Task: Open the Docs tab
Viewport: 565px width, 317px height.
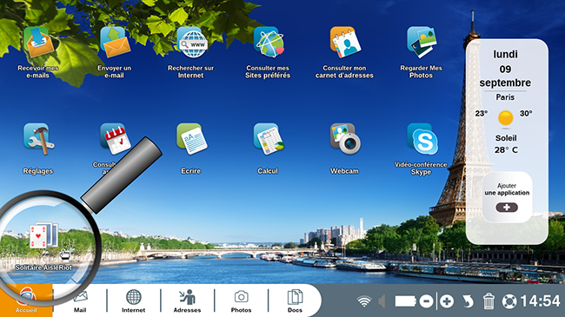Action: pyautogui.click(x=295, y=300)
